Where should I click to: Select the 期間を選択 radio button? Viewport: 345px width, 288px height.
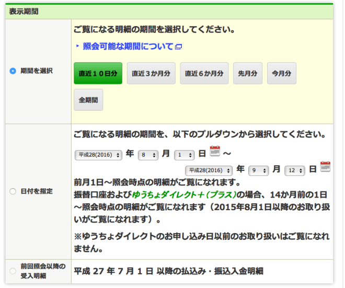coord(13,71)
